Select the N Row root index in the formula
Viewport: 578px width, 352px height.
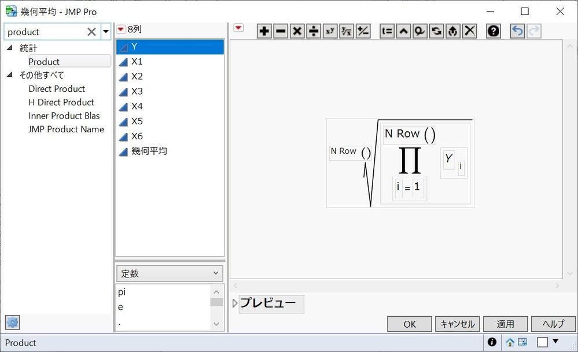[x=350, y=152]
